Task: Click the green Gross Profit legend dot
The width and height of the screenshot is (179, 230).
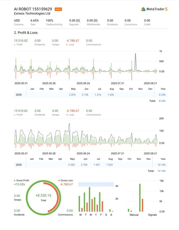Action: point(15,181)
